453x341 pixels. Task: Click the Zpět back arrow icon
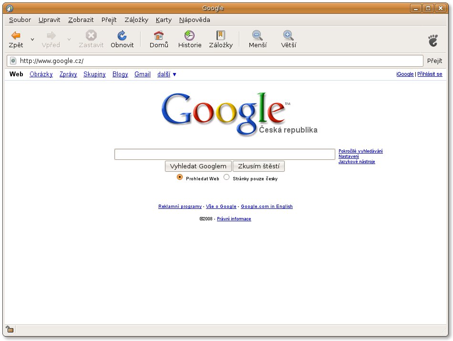pos(16,36)
